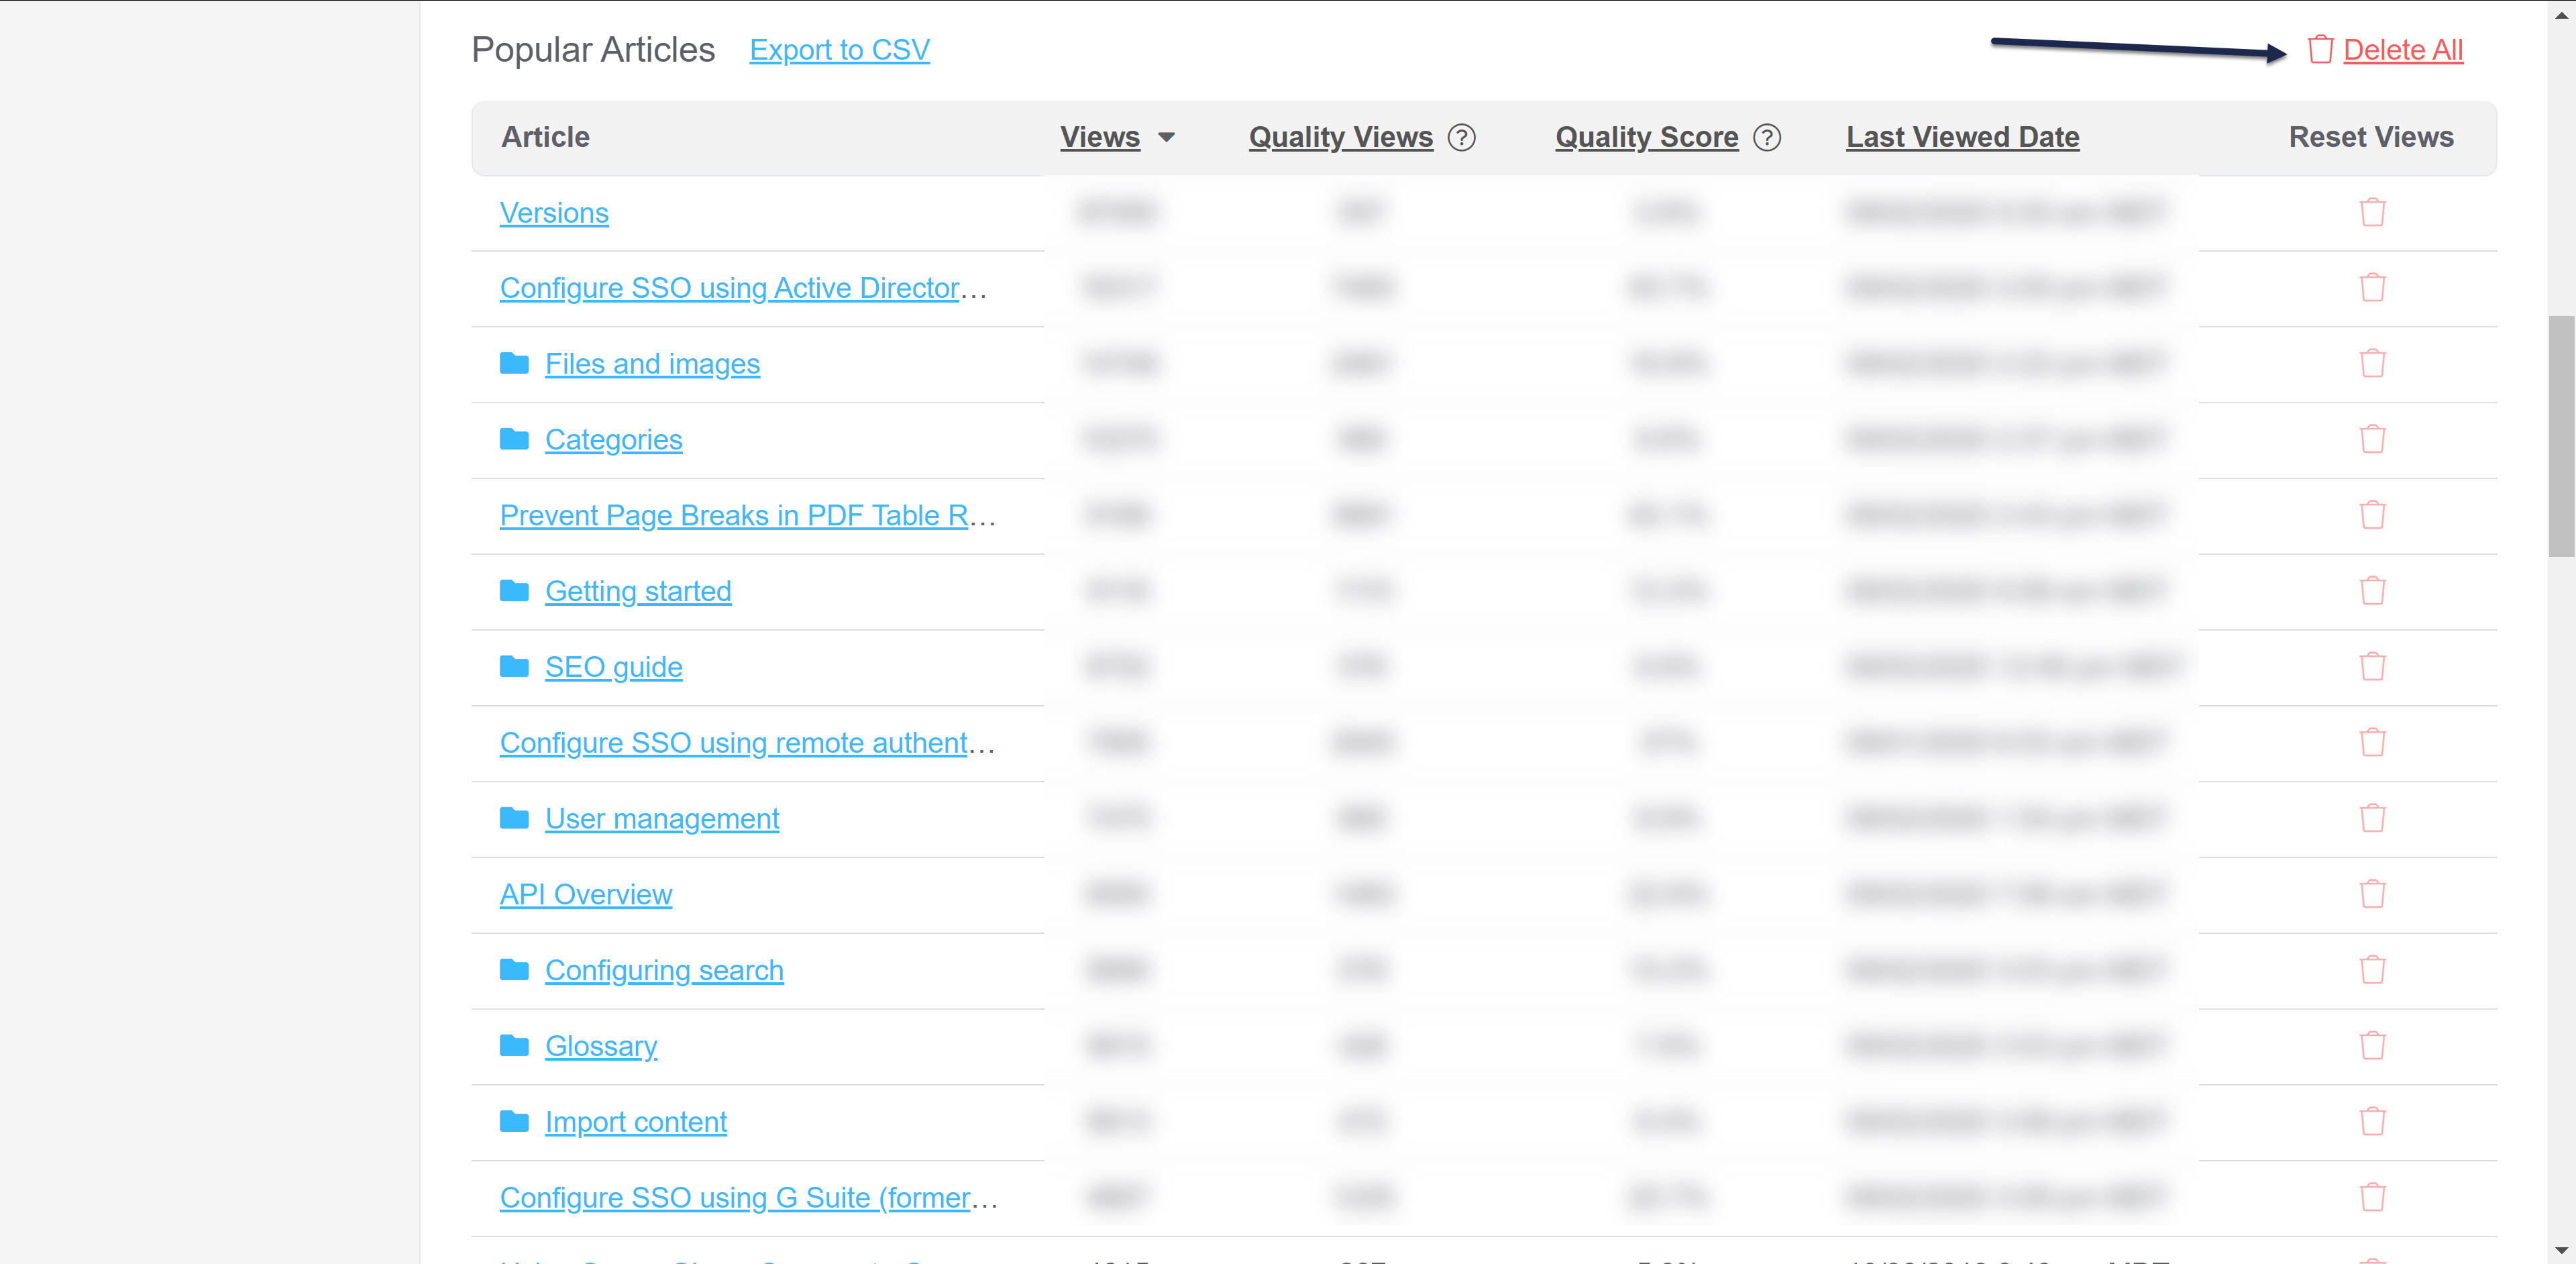Click the folder icon beside Glossary
Image resolution: width=2576 pixels, height=1264 pixels.
[514, 1045]
